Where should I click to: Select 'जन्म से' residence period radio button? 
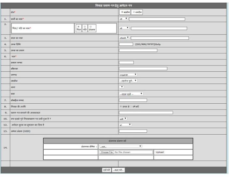point(121,106)
